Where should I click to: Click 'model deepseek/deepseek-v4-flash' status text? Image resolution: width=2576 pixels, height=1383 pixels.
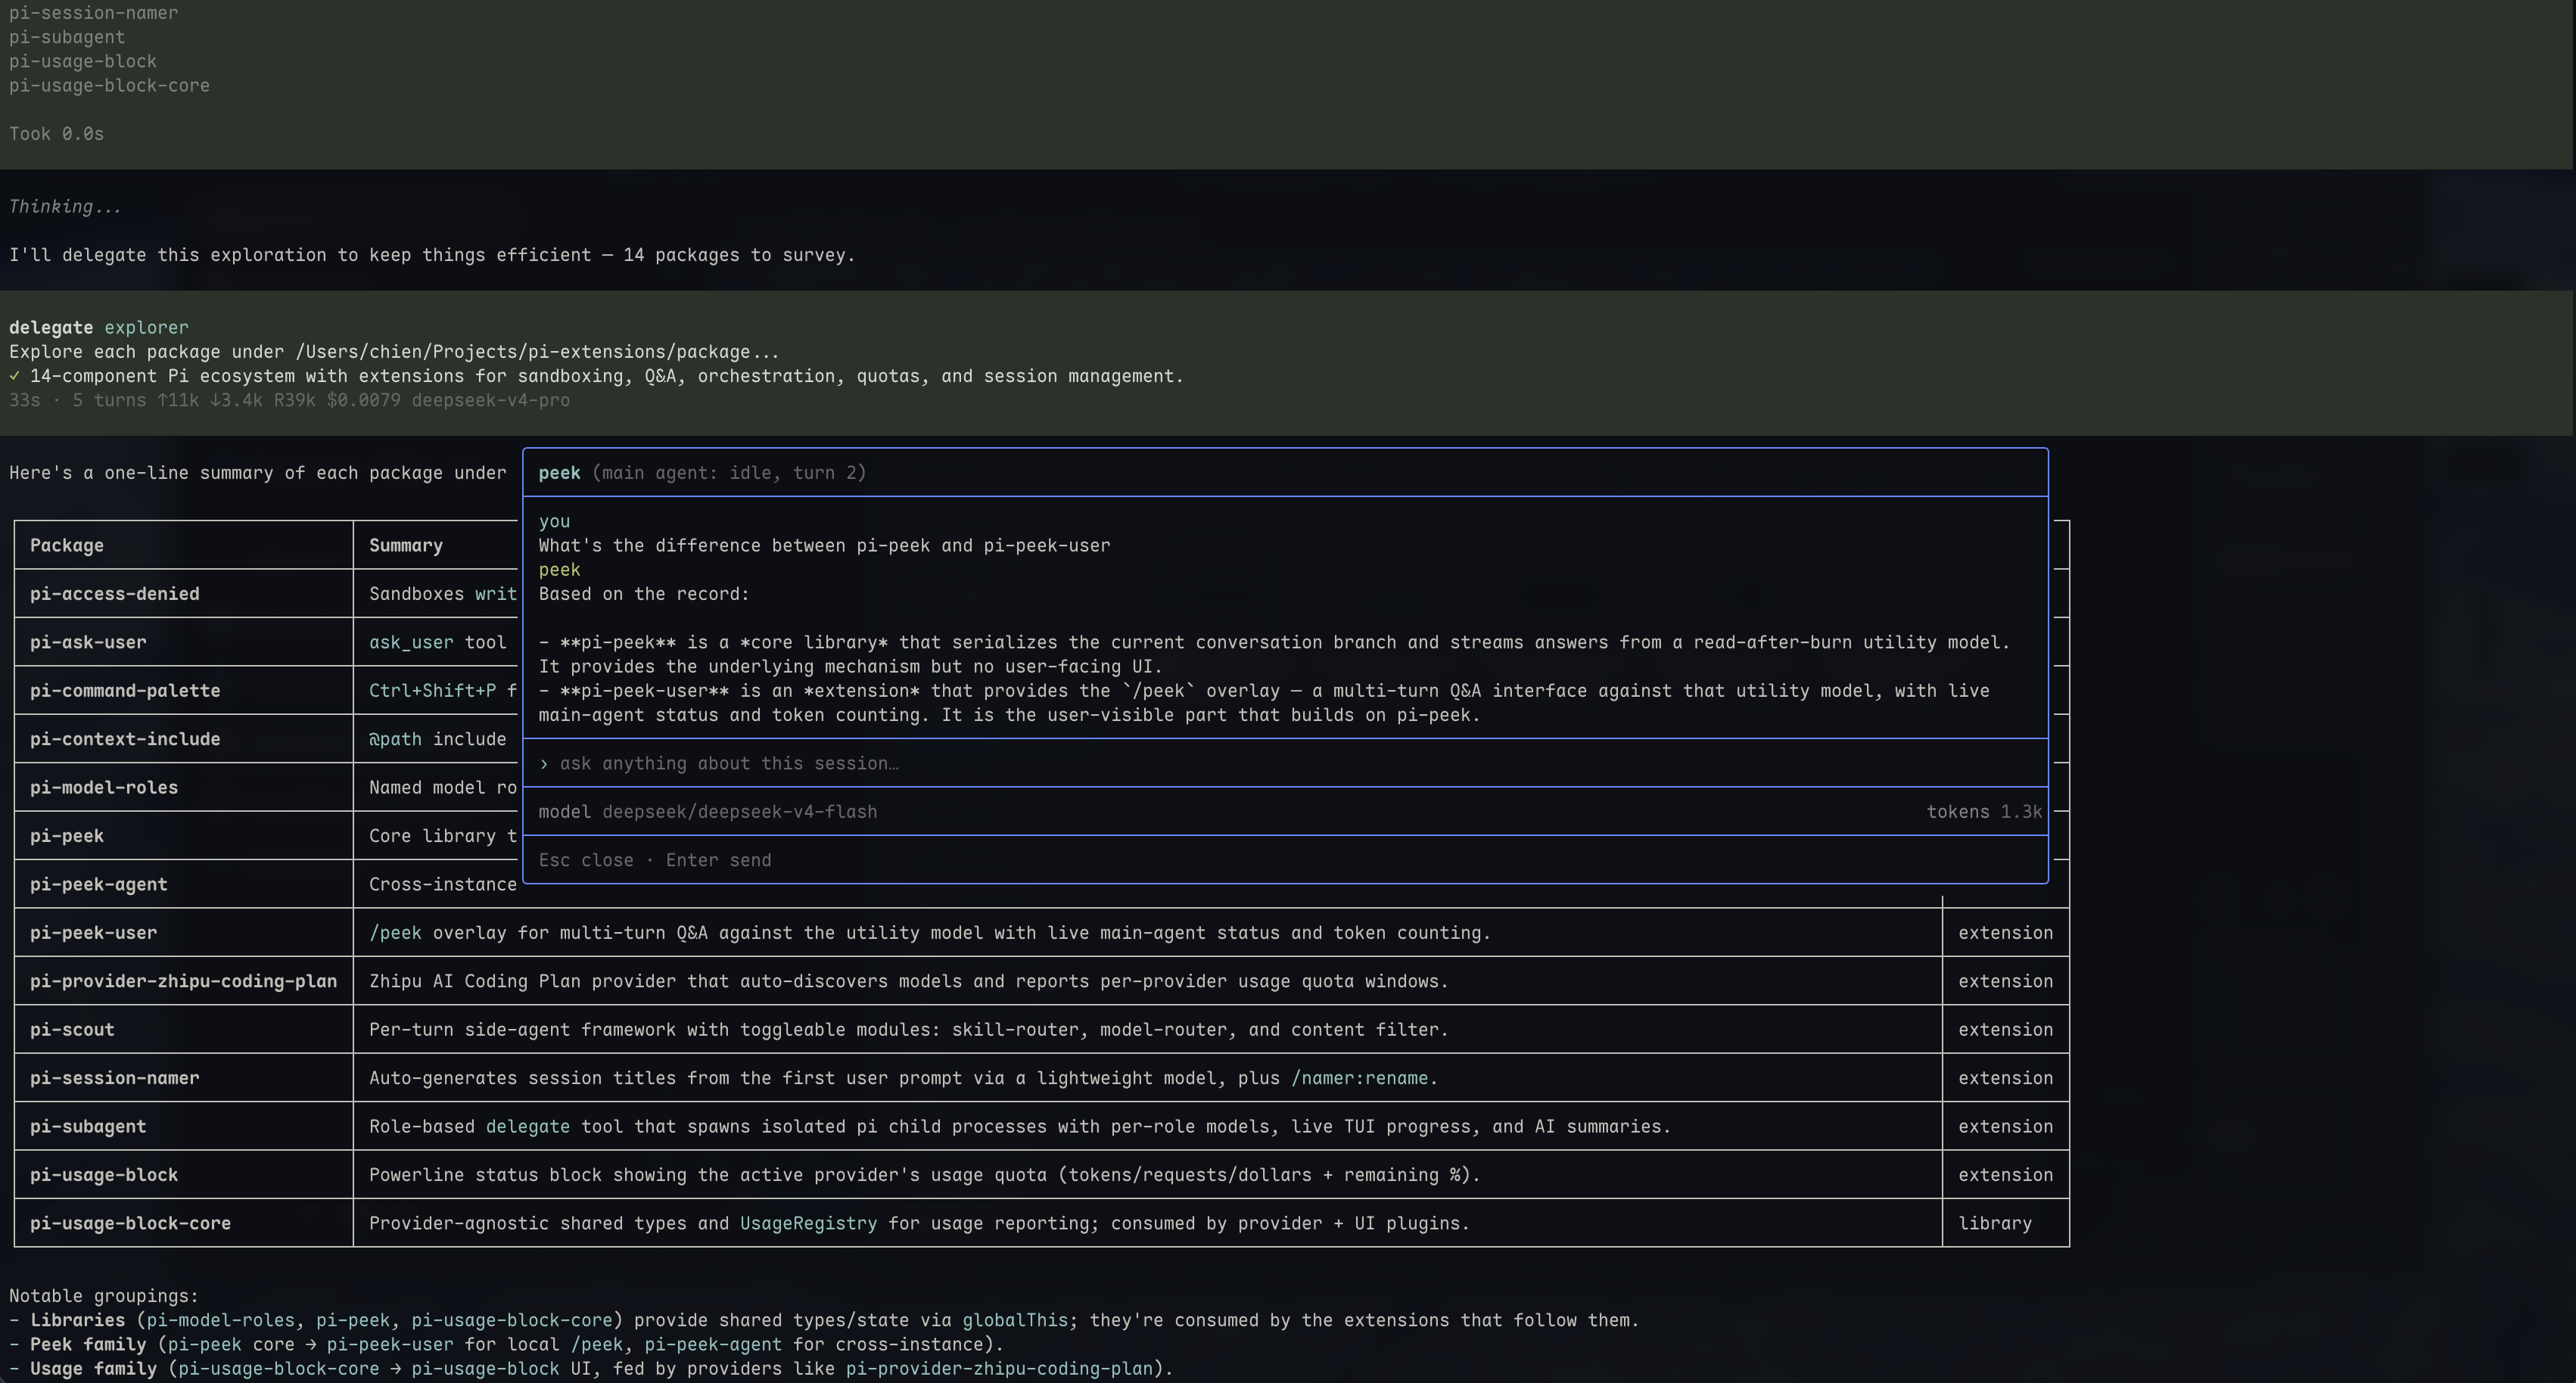[x=708, y=812]
